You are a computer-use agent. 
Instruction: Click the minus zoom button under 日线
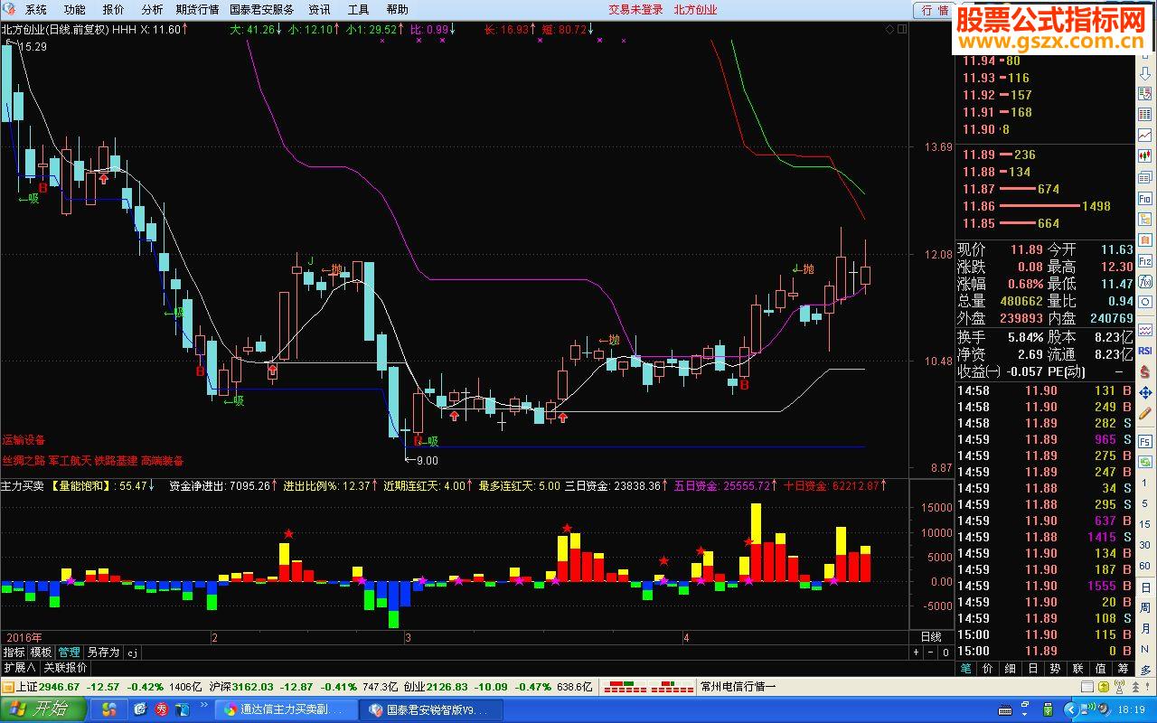931,652
